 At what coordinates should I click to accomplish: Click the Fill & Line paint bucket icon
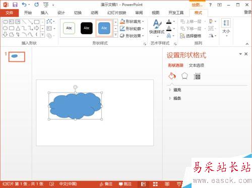(172, 76)
